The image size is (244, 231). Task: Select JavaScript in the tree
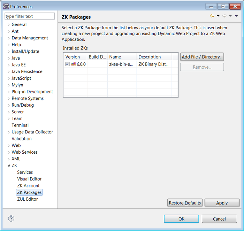coord(21,78)
